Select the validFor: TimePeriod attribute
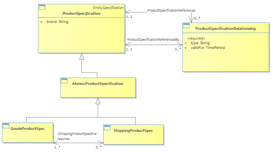273x152 pixels. point(207,48)
